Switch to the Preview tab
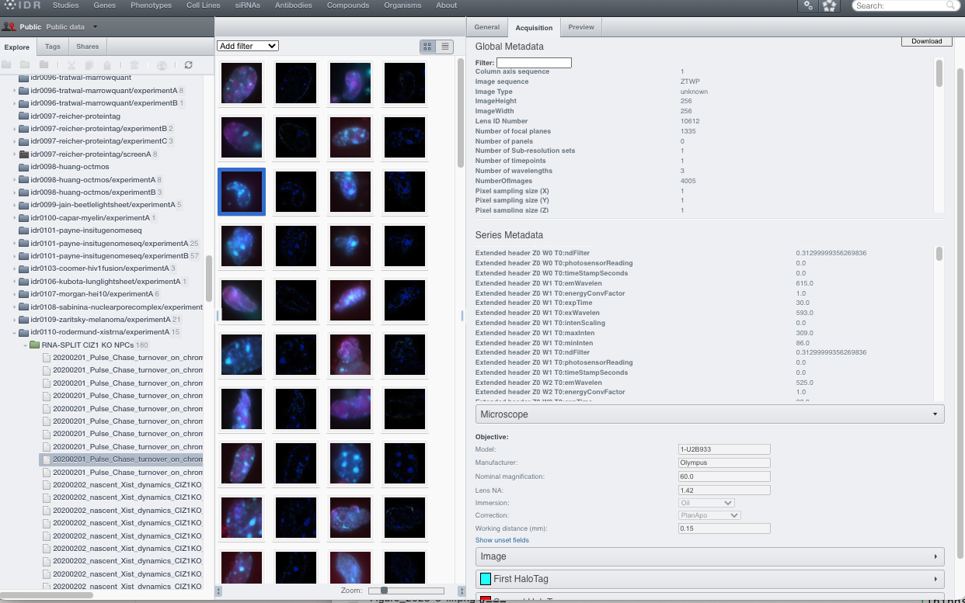This screenshot has height=603, width=965. (x=580, y=27)
